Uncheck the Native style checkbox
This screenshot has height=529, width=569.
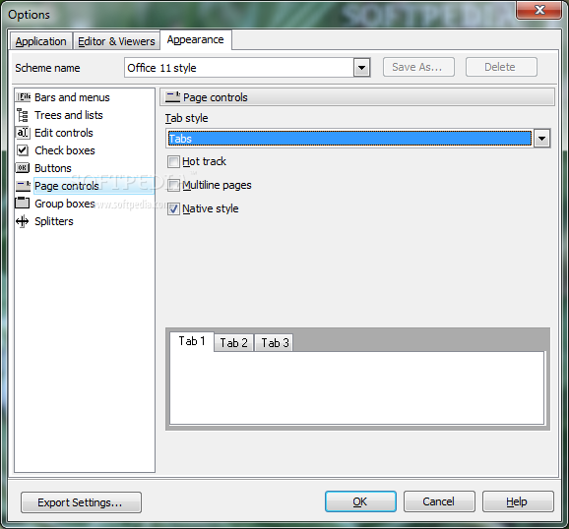(173, 208)
